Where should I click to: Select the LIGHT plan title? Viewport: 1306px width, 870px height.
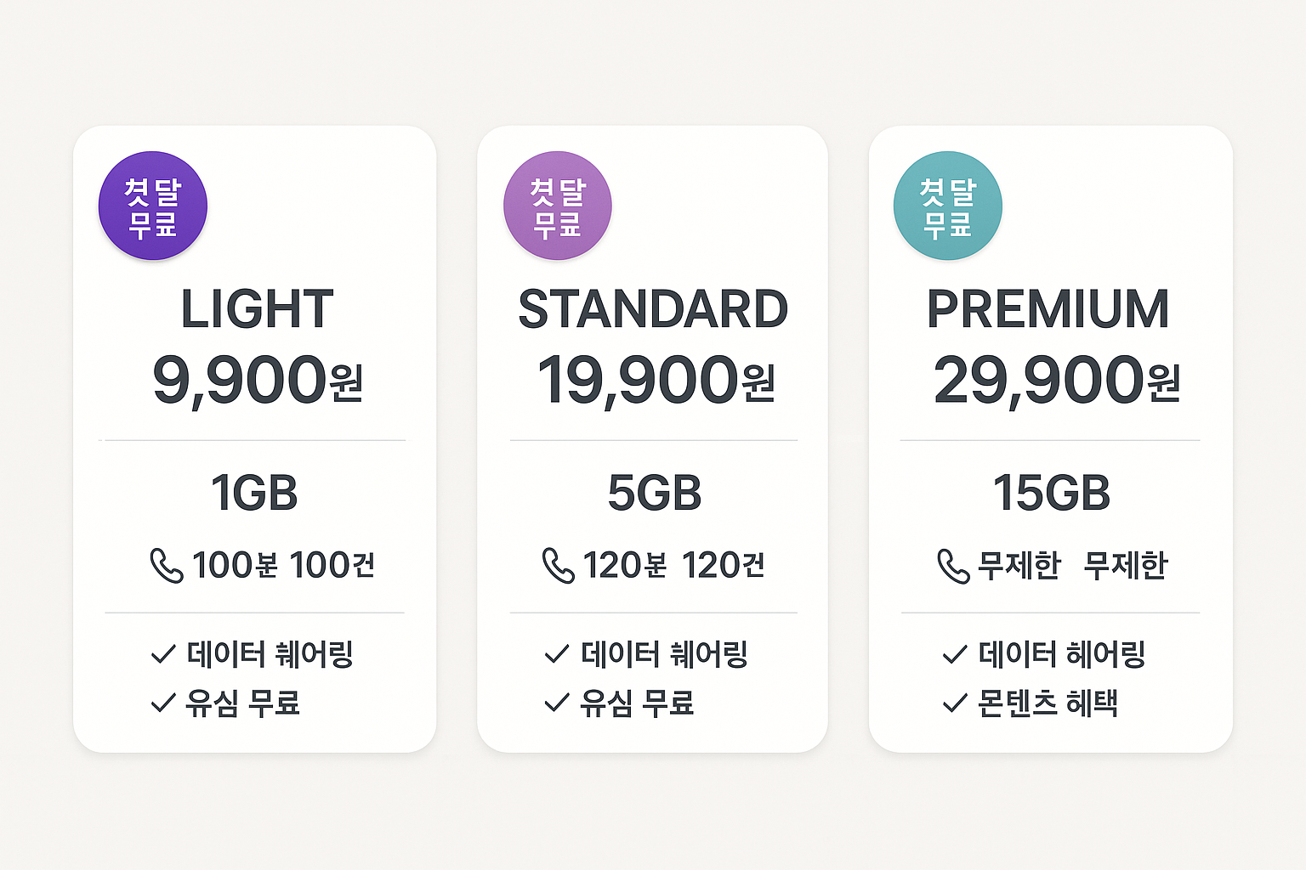tap(257, 309)
